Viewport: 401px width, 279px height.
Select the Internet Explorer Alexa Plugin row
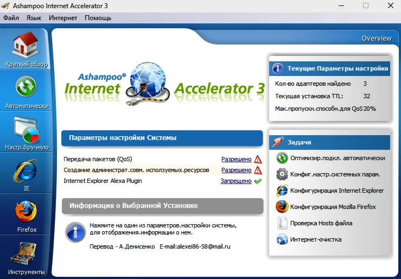pyautogui.click(x=103, y=181)
